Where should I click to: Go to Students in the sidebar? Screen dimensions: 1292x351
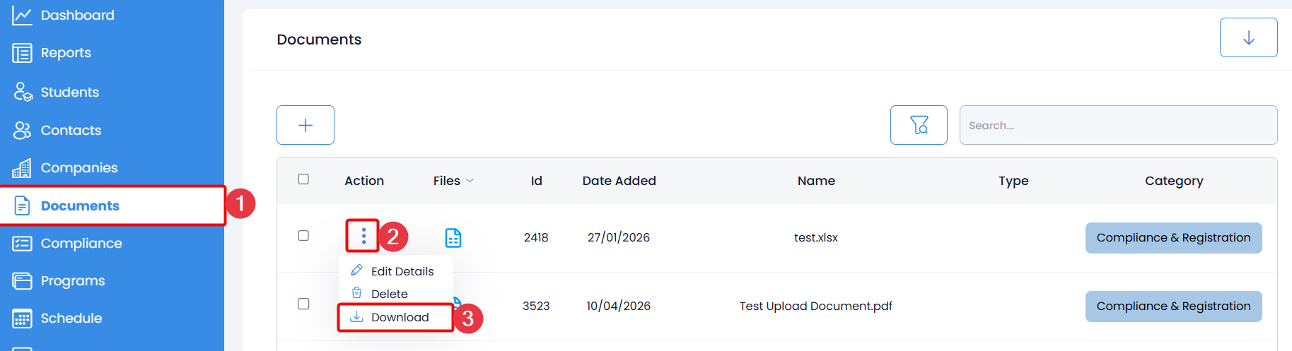click(69, 93)
